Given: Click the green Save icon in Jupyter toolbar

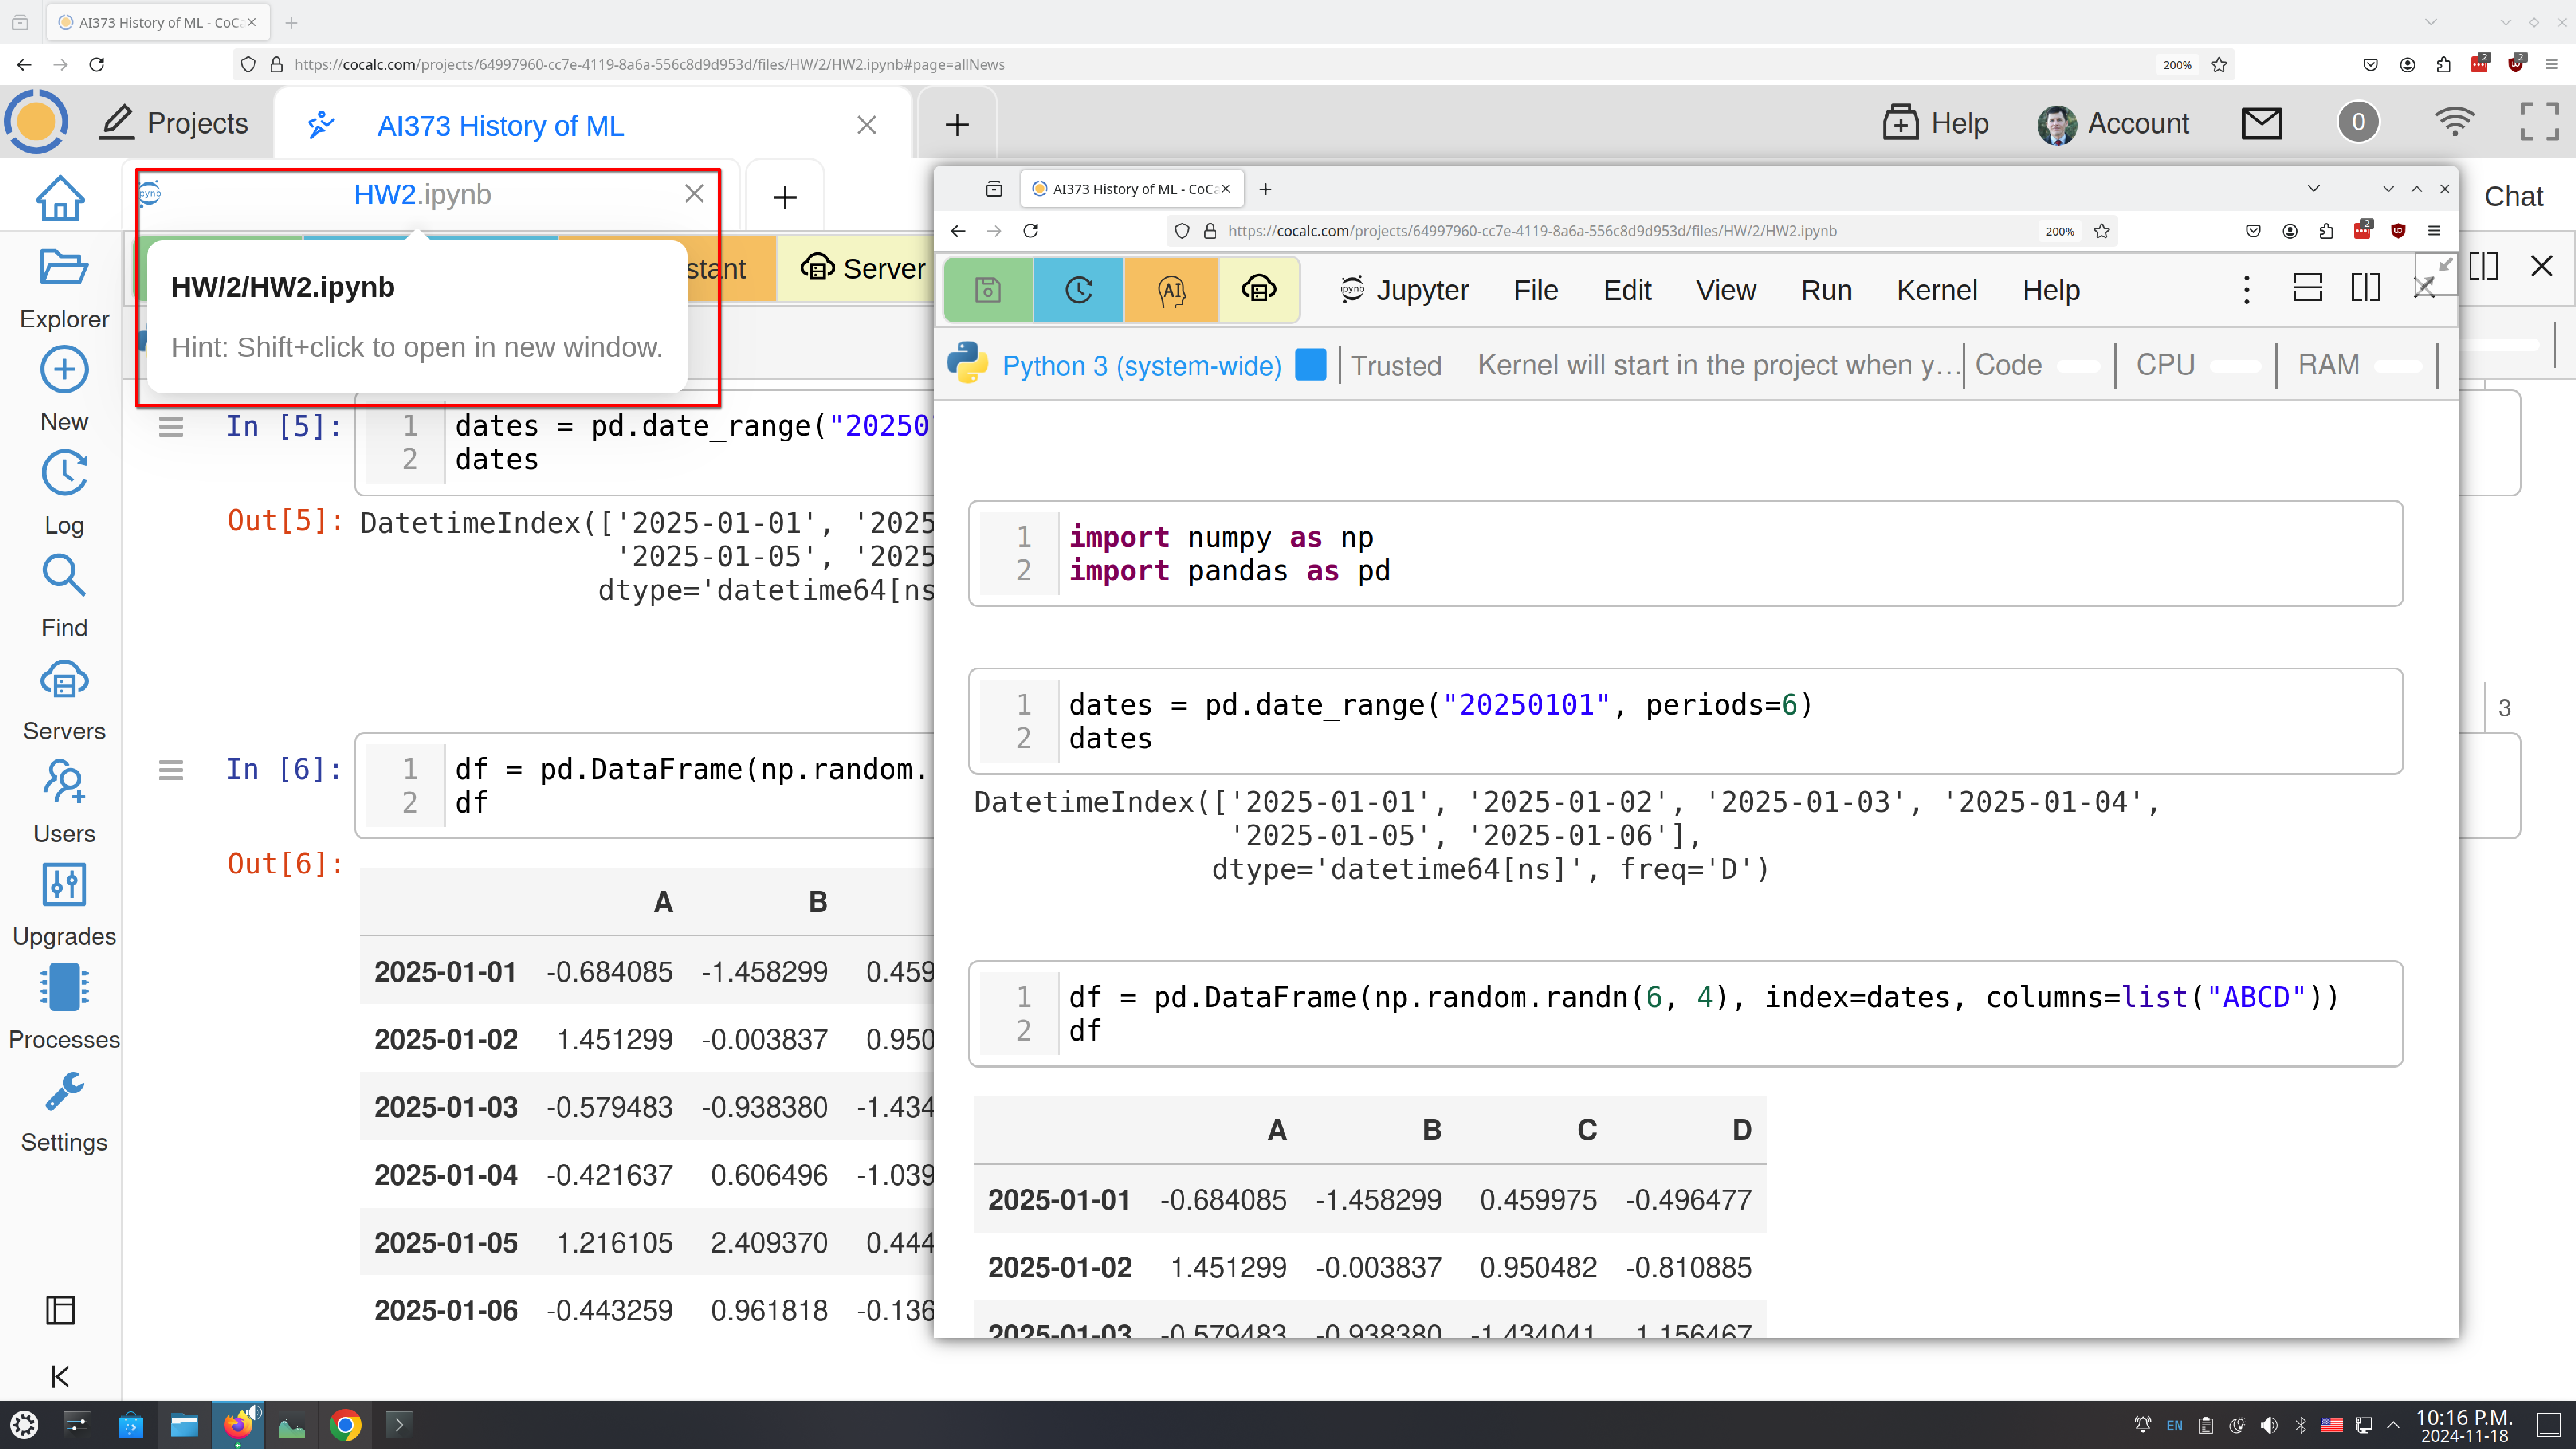Looking at the screenshot, I should (988, 290).
